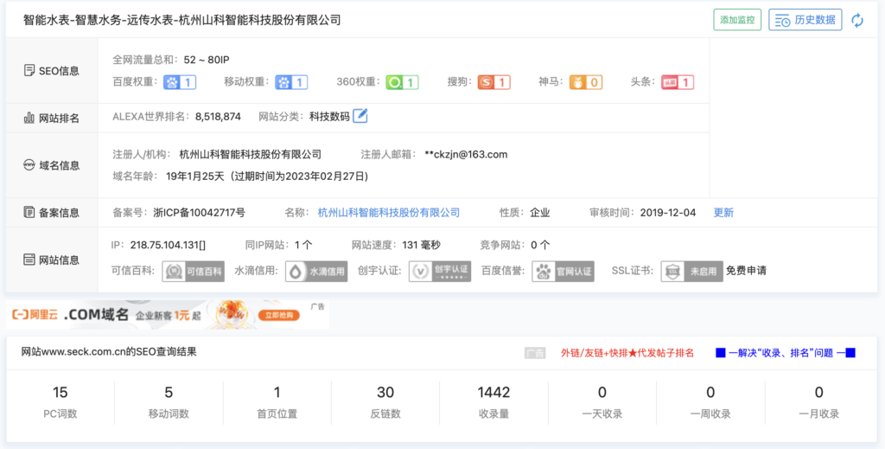885x449 pixels.
Task: Click the 一月收录 value 0
Action: [x=819, y=392]
